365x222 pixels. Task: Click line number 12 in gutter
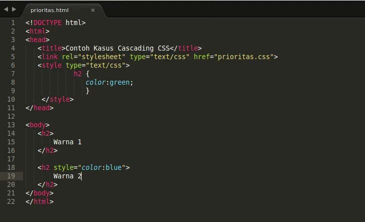[x=11, y=116]
